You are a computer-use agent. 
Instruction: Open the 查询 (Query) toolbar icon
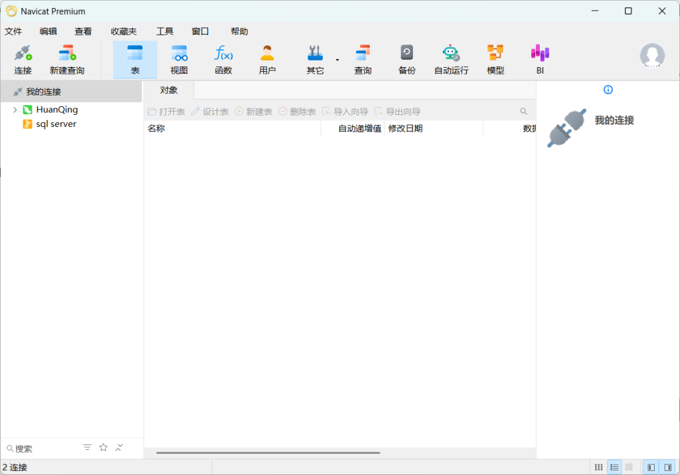[x=363, y=59]
